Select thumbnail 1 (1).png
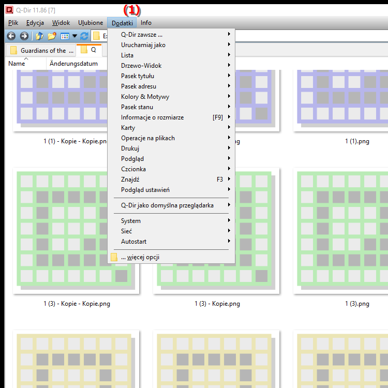 (340, 100)
